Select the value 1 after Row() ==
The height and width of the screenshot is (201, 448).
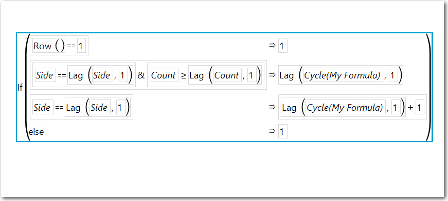point(81,46)
